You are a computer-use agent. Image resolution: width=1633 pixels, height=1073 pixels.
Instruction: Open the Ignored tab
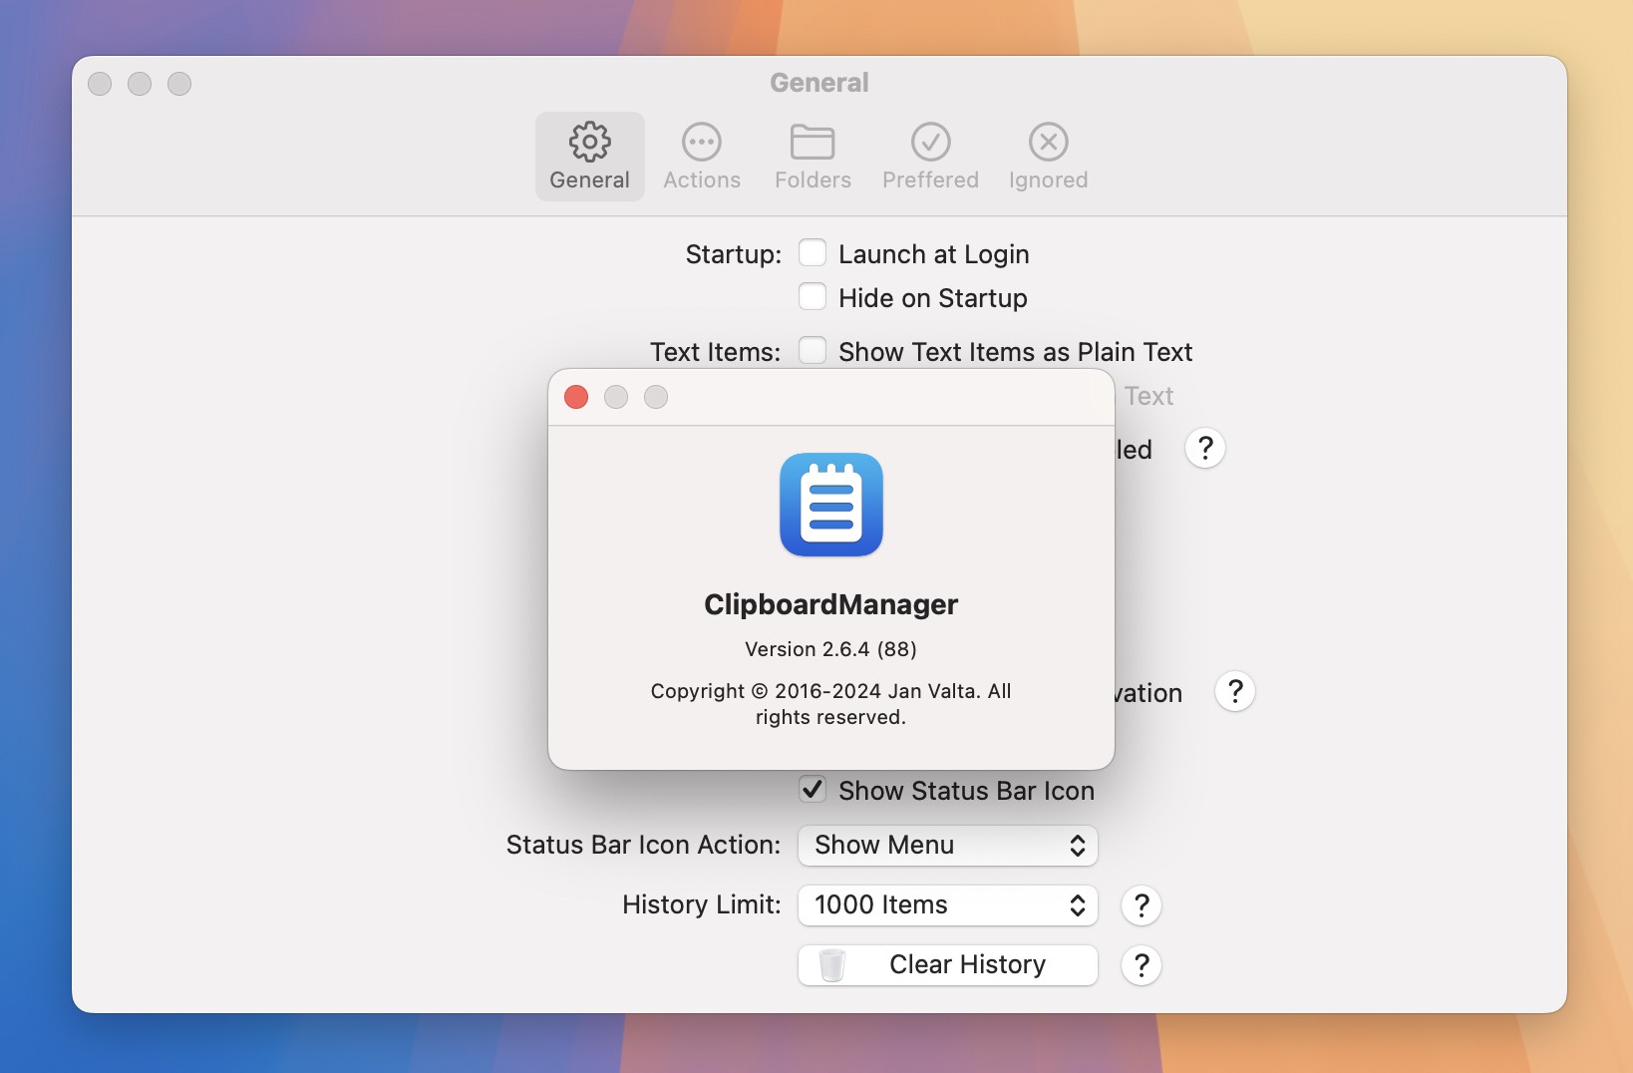pos(1048,157)
